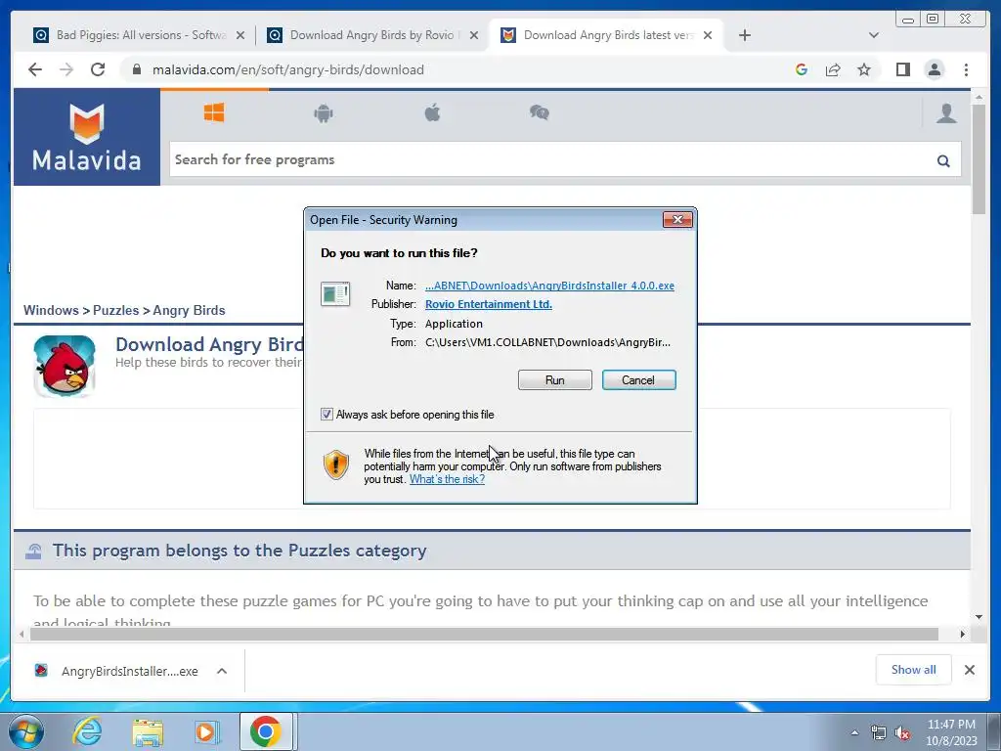Open Chrome profile avatar
The width and height of the screenshot is (1001, 751).
(934, 69)
